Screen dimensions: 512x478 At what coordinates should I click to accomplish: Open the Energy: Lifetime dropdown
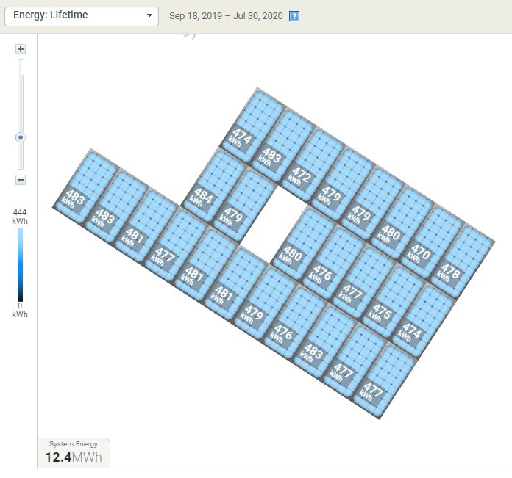pyautogui.click(x=81, y=15)
